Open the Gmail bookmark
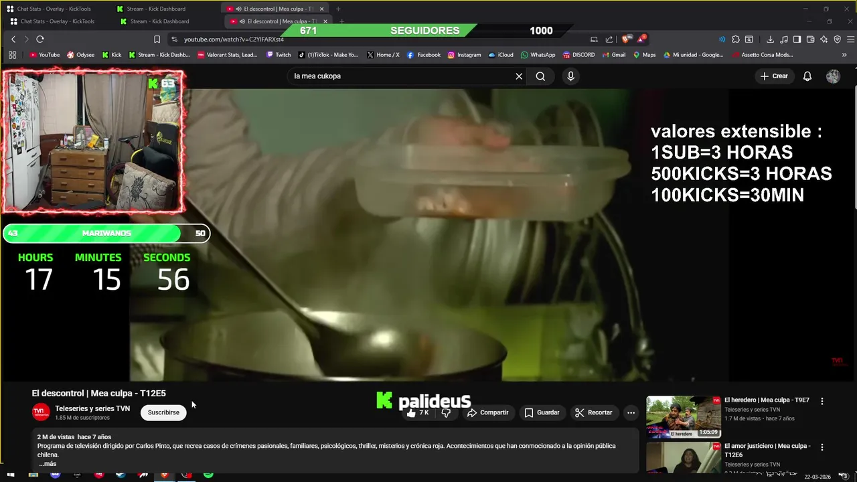Image resolution: width=857 pixels, height=482 pixels. (x=614, y=55)
